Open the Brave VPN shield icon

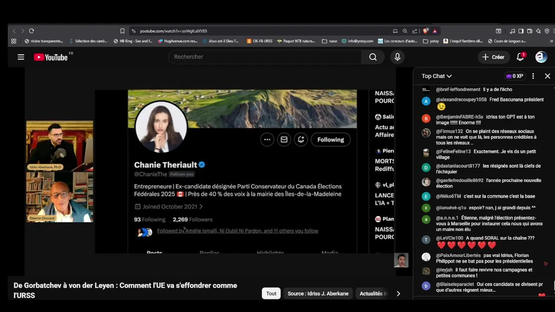[547, 31]
